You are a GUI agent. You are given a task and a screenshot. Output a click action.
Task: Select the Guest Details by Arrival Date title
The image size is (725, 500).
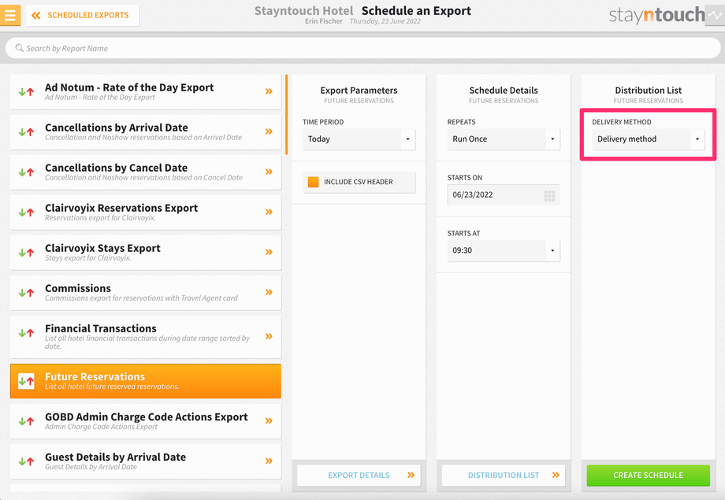click(116, 457)
